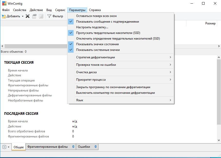Enable Закрыть программу по окончании дефрагментации

pyautogui.click(x=121, y=87)
